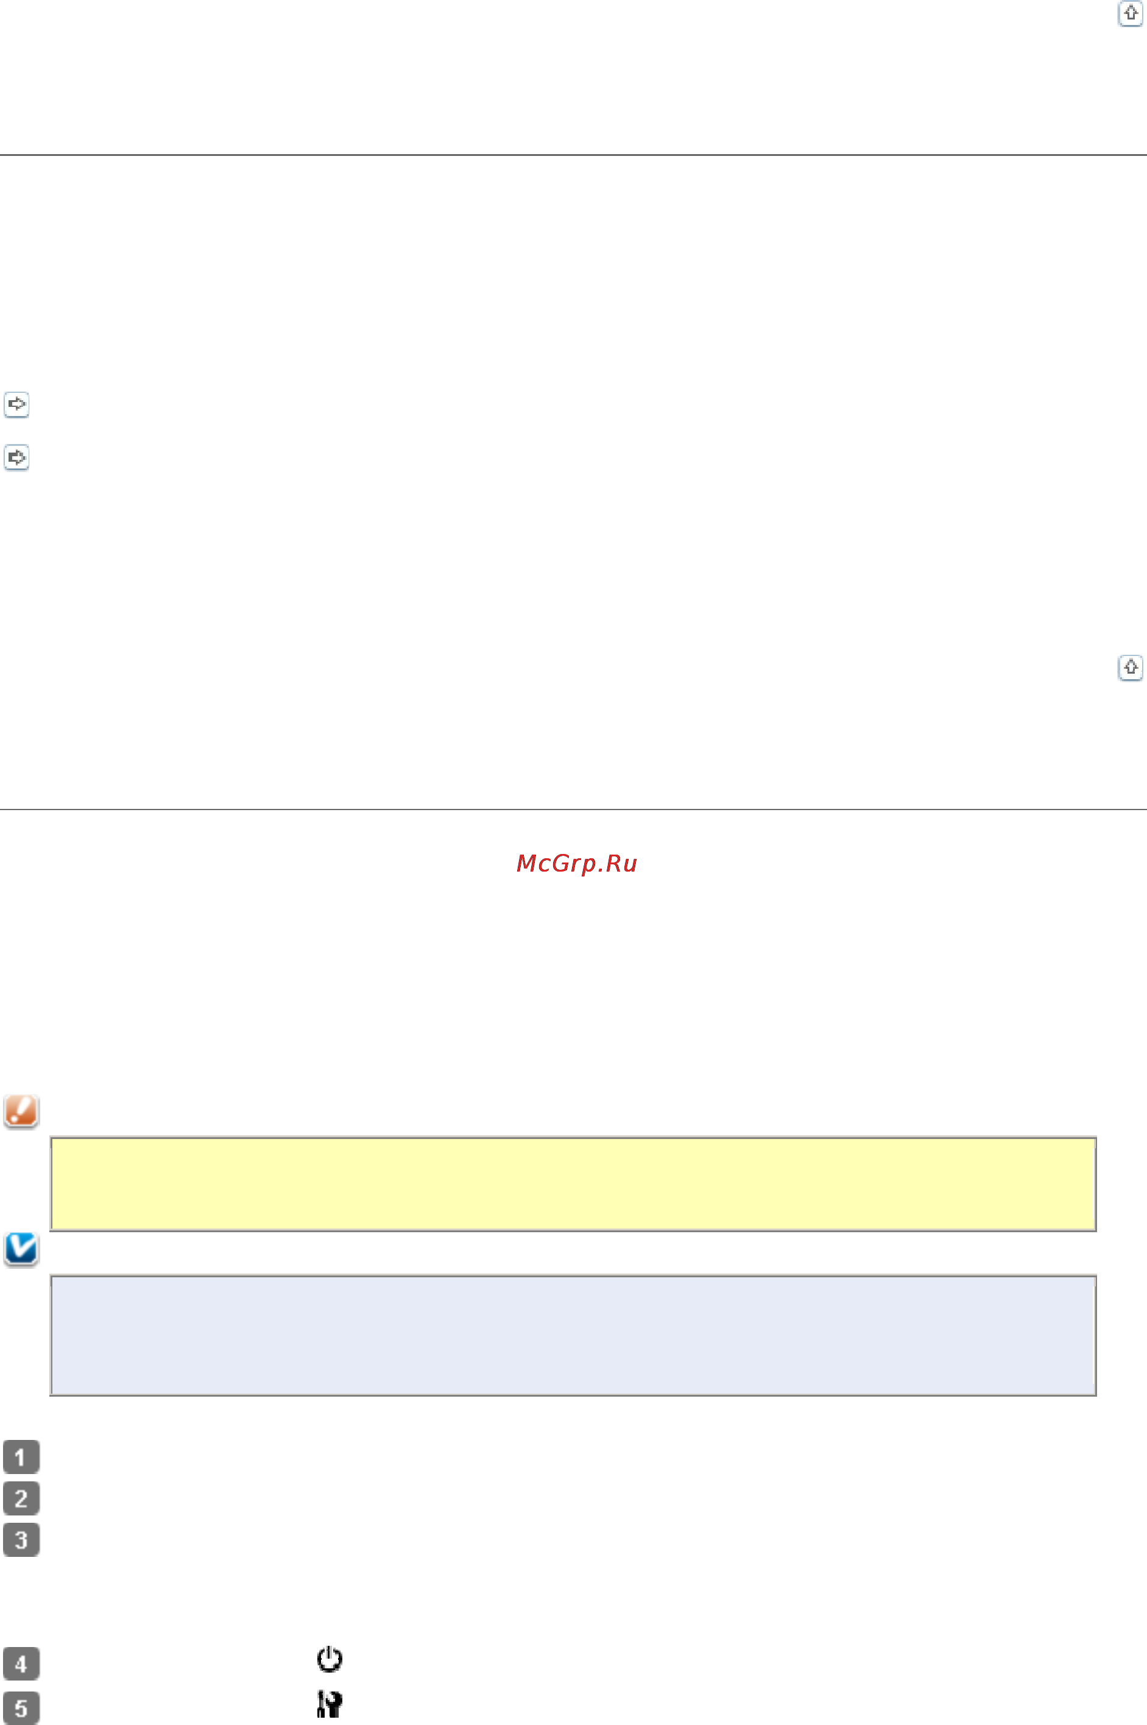Click the first right-arrow link icon
This screenshot has height=1725, width=1147.
tap(17, 404)
